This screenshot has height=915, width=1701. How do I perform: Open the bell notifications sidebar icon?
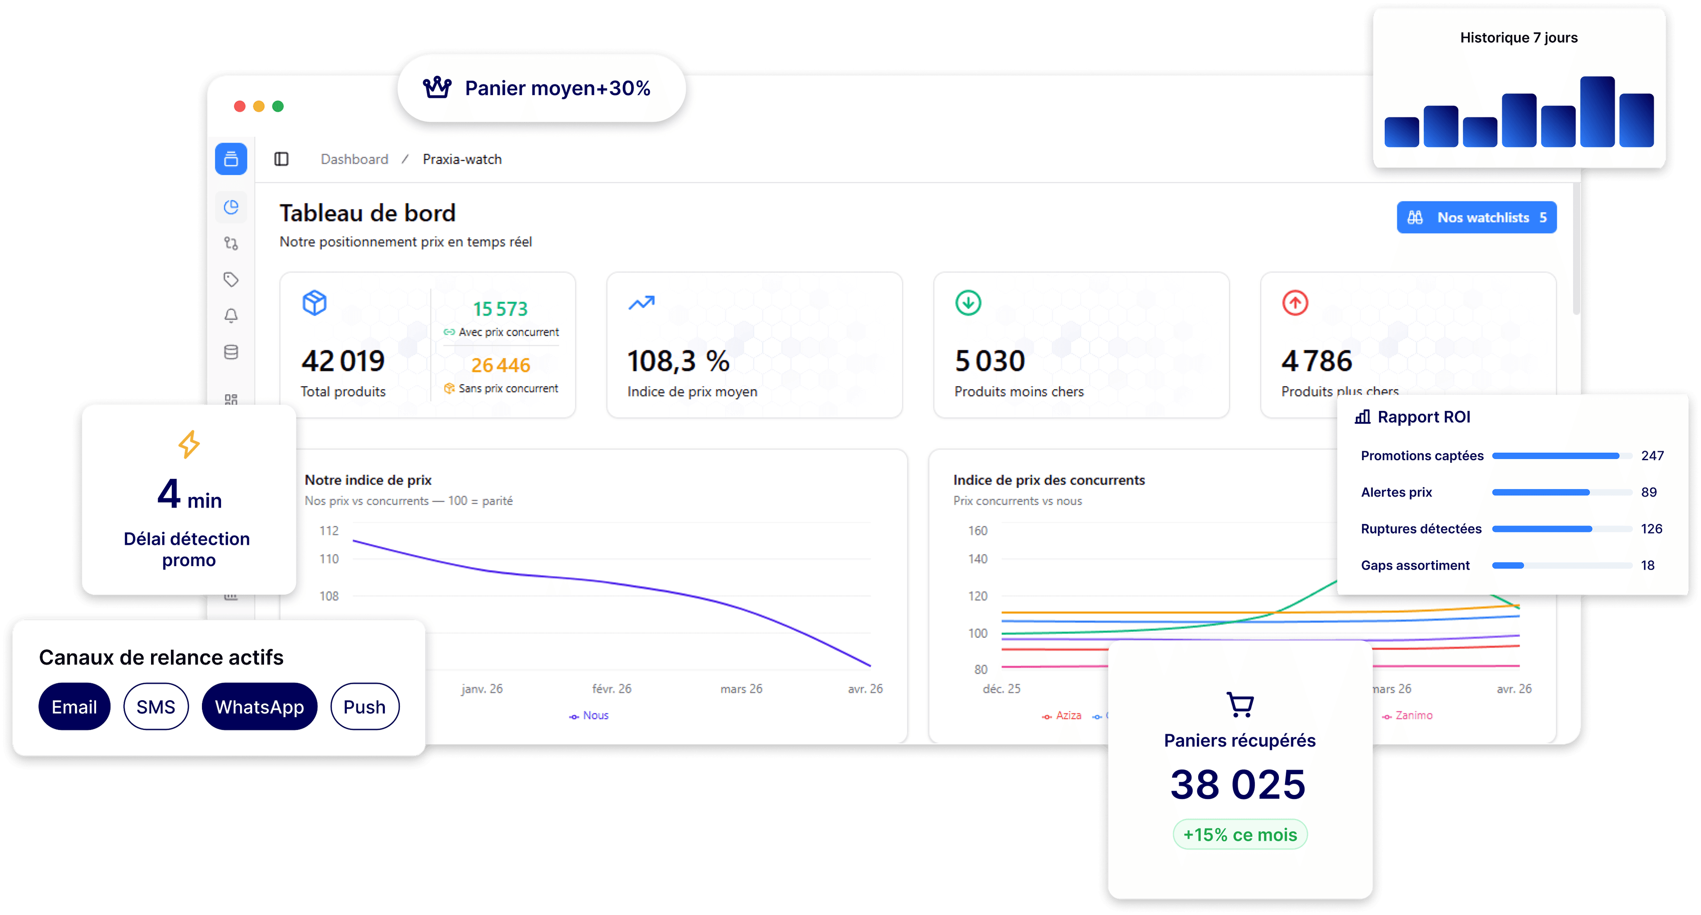[230, 316]
